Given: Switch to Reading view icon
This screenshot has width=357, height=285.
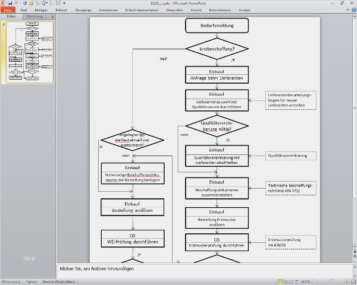Looking at the screenshot, I should coord(291,282).
